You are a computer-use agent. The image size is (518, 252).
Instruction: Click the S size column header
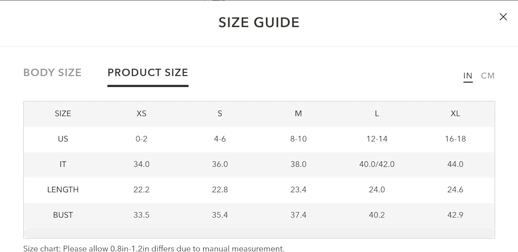pyautogui.click(x=220, y=114)
